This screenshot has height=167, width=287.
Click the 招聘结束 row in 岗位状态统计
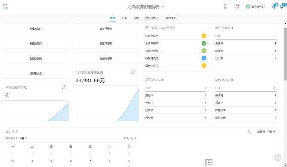click(245, 110)
